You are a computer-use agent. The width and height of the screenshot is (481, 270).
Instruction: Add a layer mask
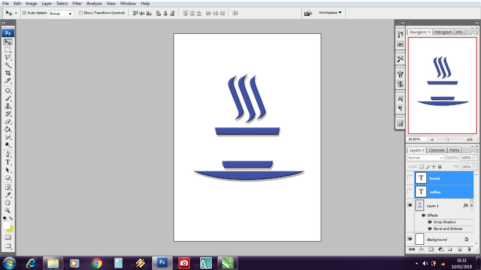tap(431, 249)
